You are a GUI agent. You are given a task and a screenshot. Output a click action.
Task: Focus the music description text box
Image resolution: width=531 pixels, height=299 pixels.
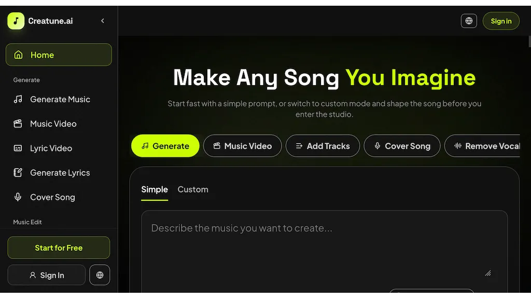click(325, 251)
